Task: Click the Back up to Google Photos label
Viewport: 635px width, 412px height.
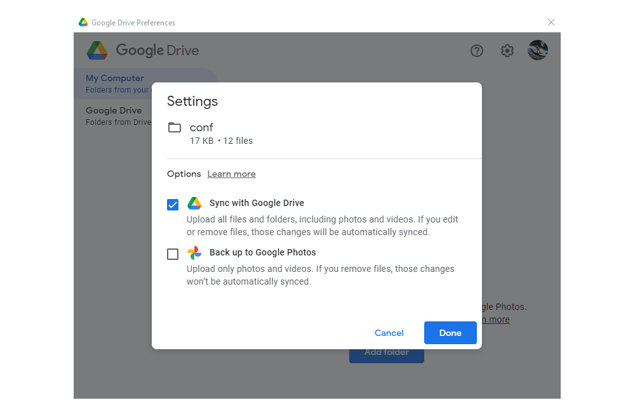Action: pos(263,252)
